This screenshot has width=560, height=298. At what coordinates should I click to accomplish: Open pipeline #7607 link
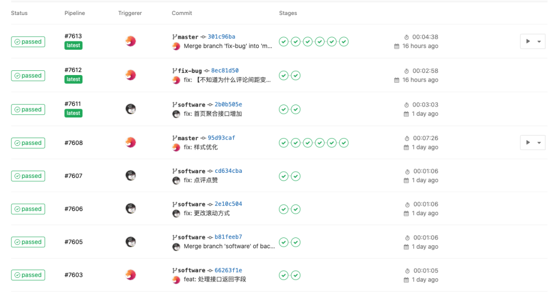click(73, 176)
